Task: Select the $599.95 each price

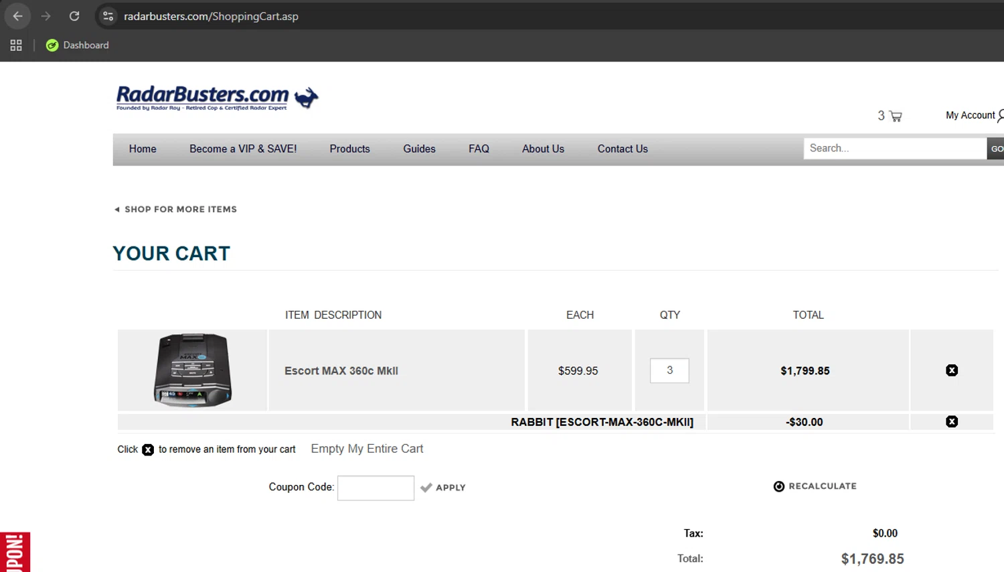Action: (x=578, y=370)
